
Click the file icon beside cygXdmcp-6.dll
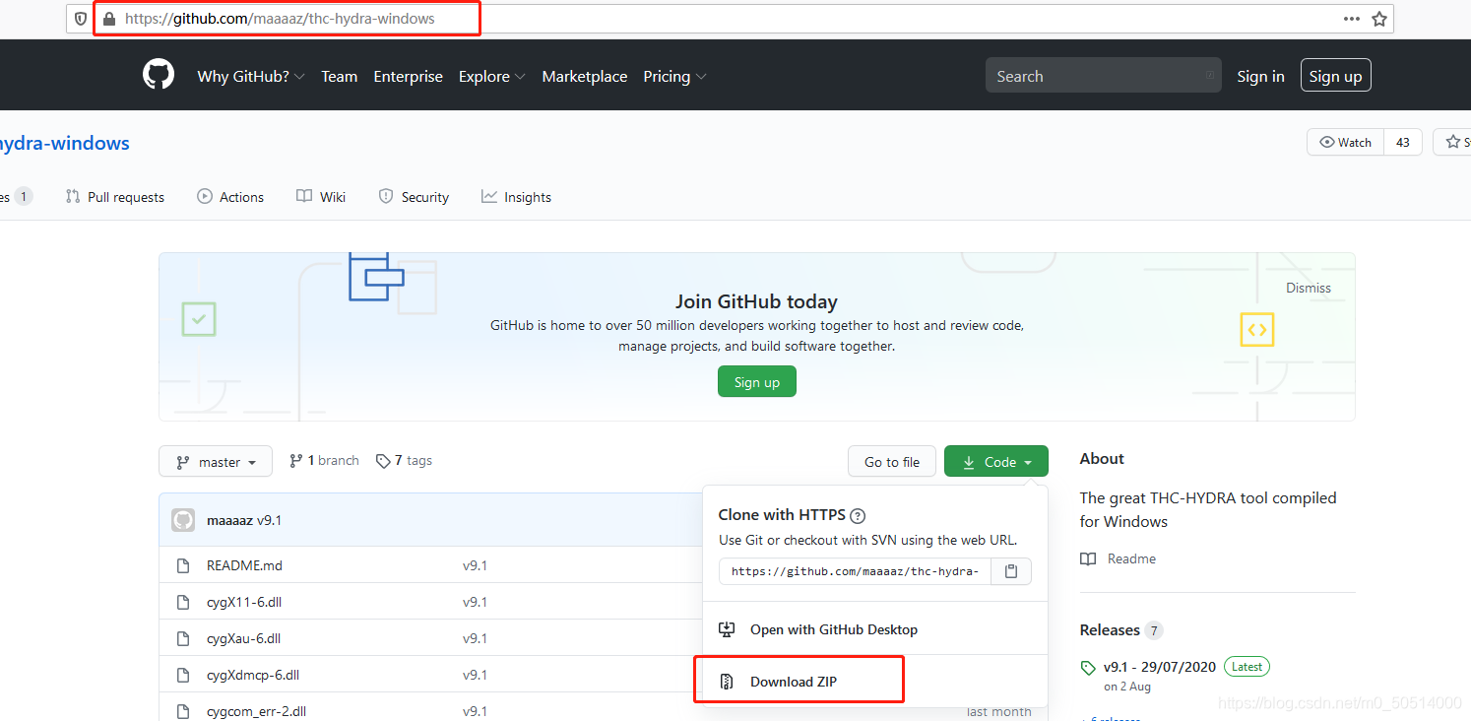coord(182,676)
